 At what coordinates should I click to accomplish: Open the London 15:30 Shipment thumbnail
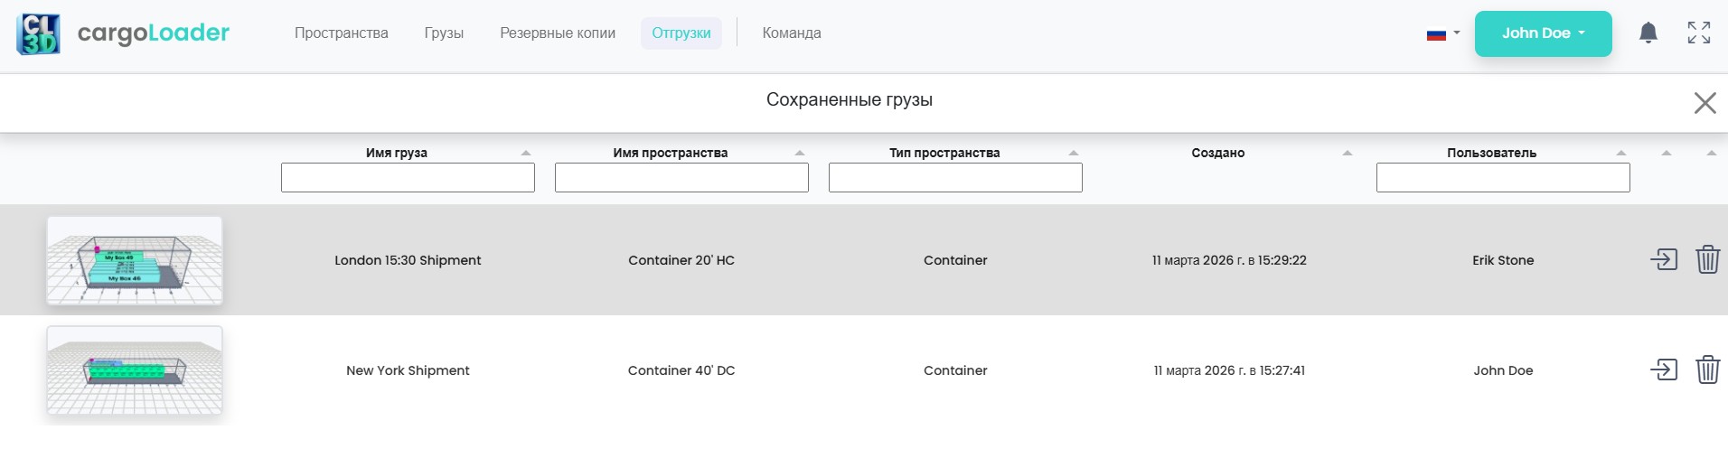pyautogui.click(x=135, y=260)
